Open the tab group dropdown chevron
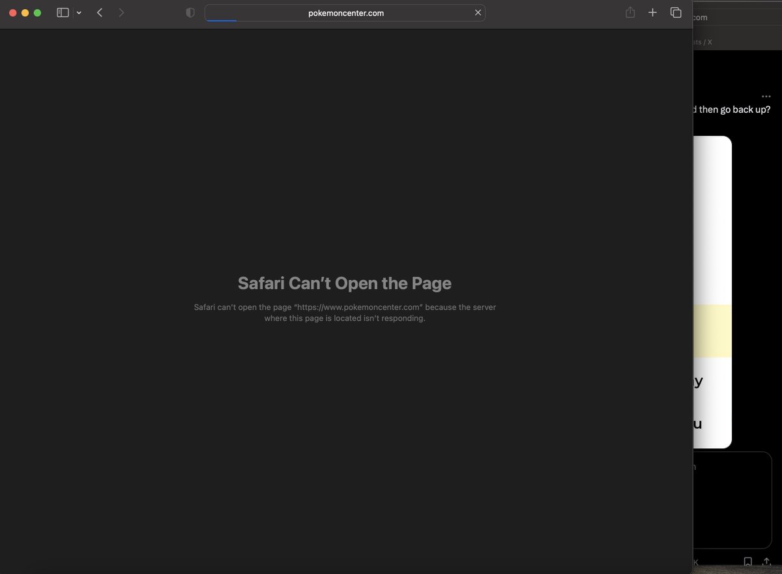The height and width of the screenshot is (574, 782). tap(79, 13)
